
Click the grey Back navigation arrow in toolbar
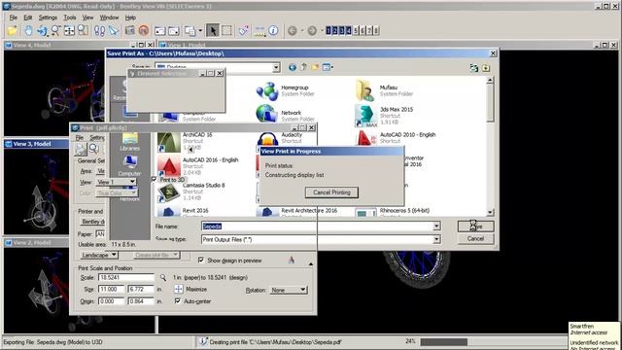pyautogui.click(x=293, y=30)
